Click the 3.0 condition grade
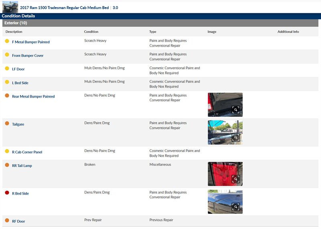The width and height of the screenshot is (321, 229). [115, 8]
